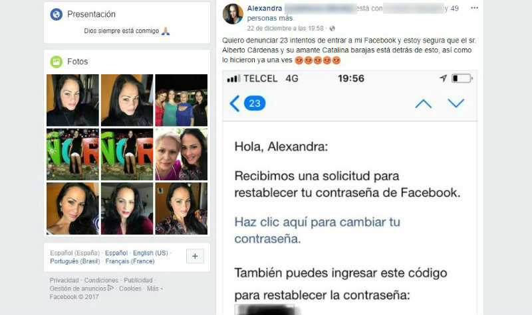Viewport: 532px width, 315px height.
Task: Click the green Fotos section icon
Action: tap(57, 62)
